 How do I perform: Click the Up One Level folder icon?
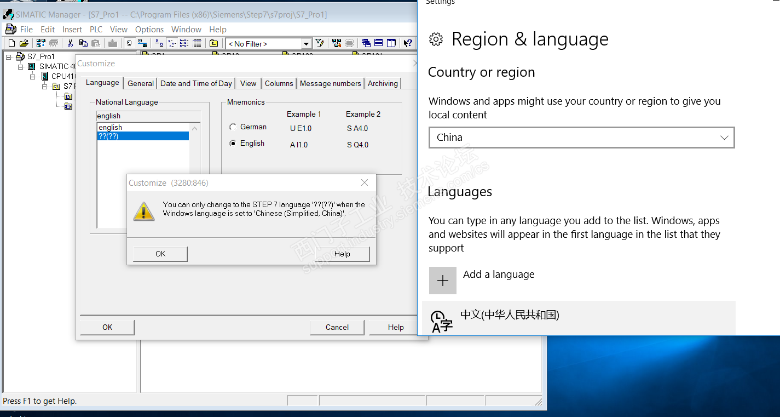coord(214,43)
